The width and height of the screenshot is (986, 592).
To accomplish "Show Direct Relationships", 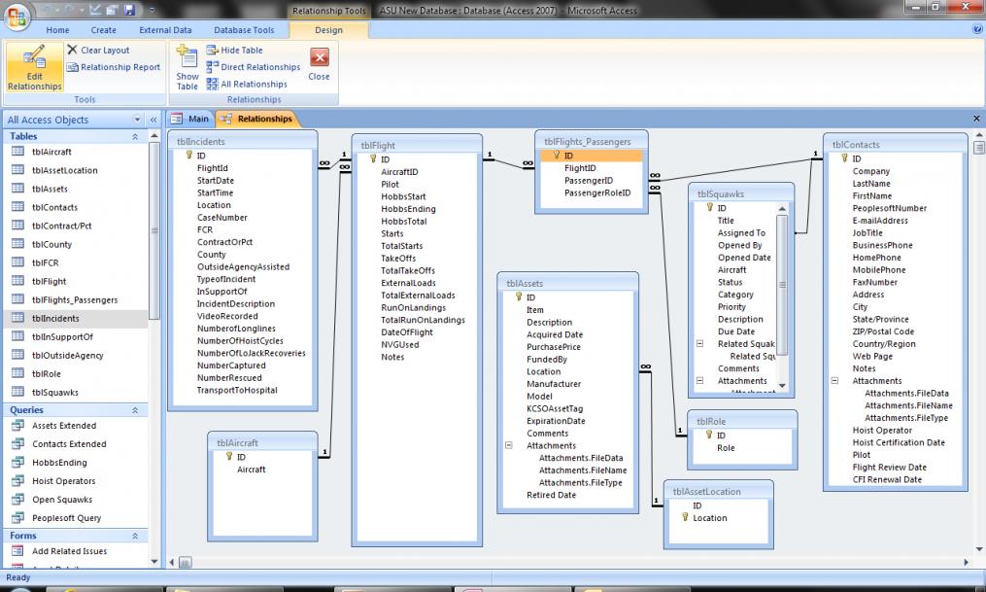I will tap(253, 67).
